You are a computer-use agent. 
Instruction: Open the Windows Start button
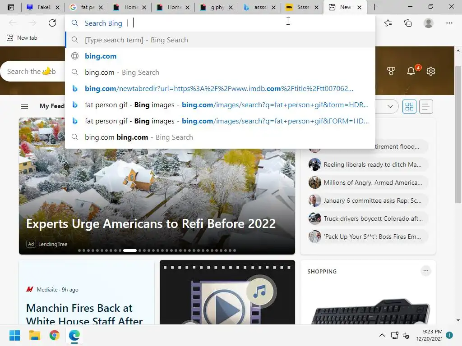[x=14, y=335]
